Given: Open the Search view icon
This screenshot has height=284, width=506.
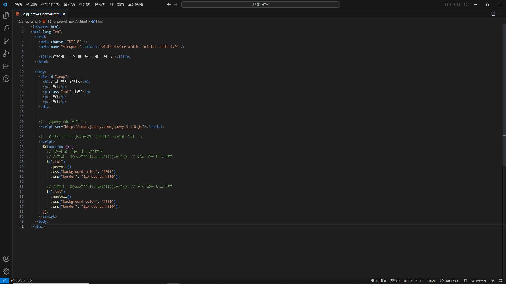Looking at the screenshot, I should click(6, 28).
